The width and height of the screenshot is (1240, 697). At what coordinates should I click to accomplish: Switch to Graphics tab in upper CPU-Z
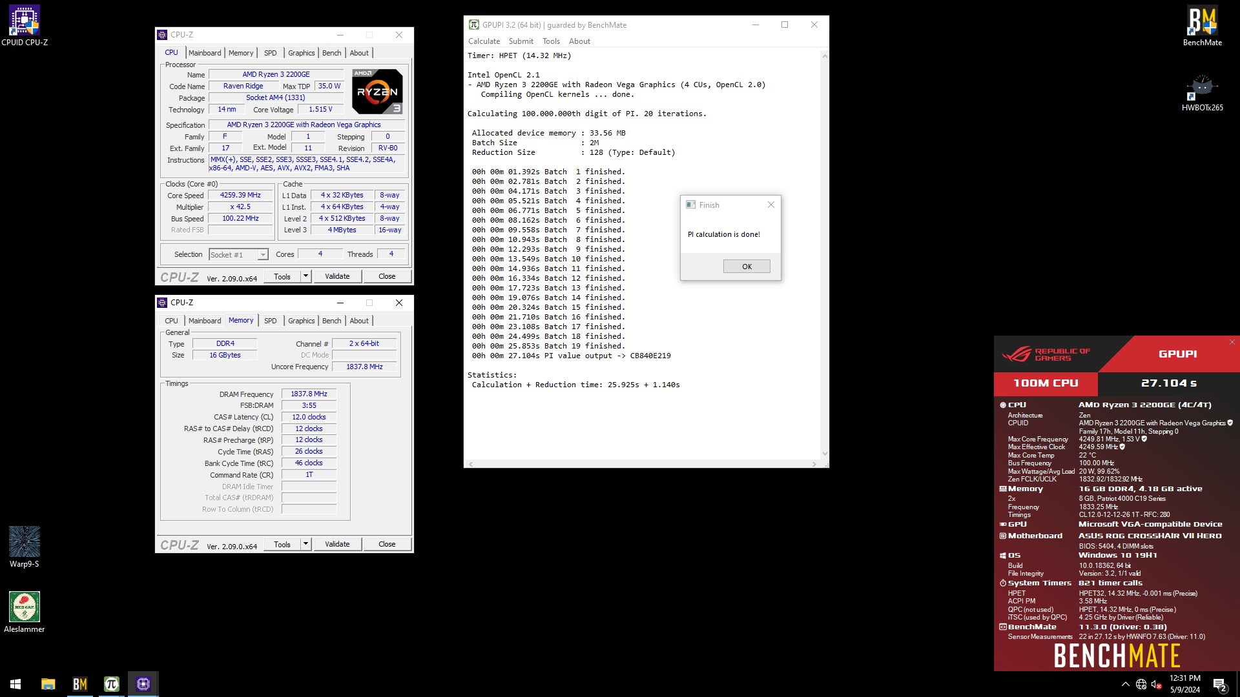click(x=302, y=53)
